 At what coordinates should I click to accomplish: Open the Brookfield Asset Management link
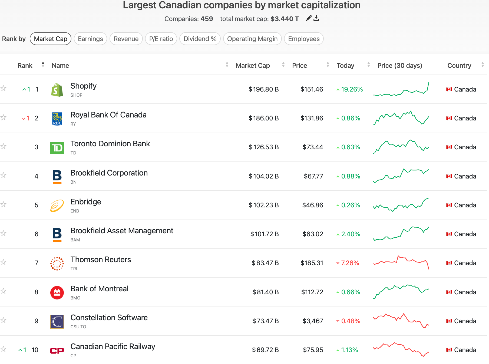[122, 231]
